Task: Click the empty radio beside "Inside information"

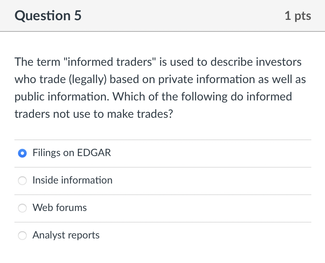Action: 22,181
